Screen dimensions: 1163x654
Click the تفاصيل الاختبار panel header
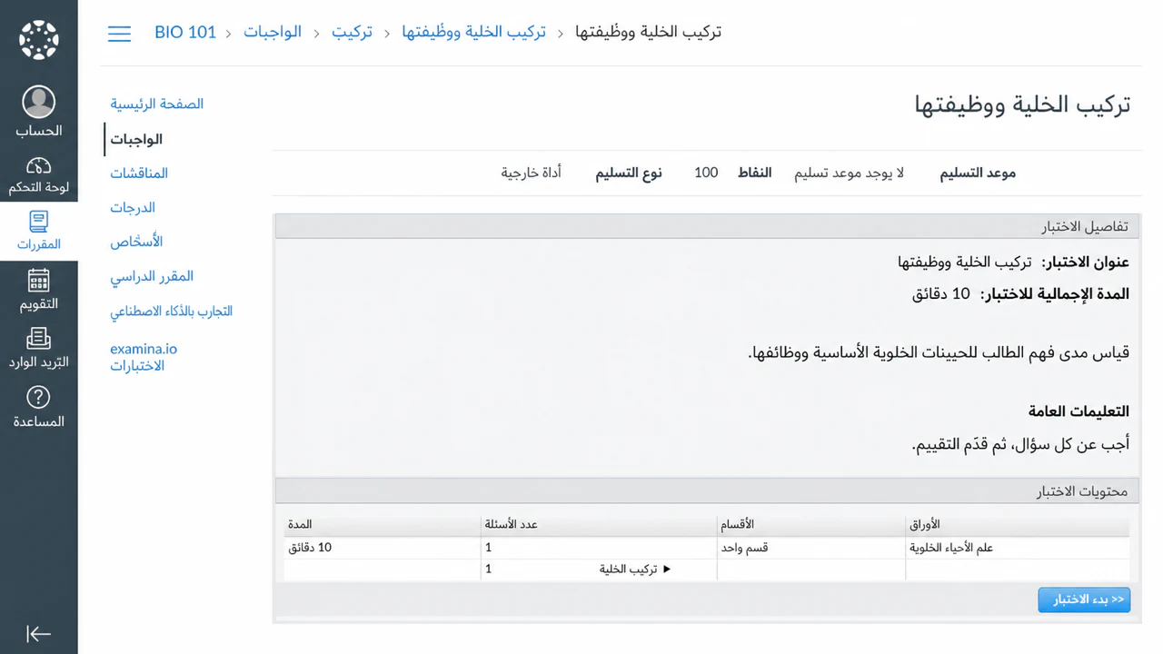pos(707,226)
